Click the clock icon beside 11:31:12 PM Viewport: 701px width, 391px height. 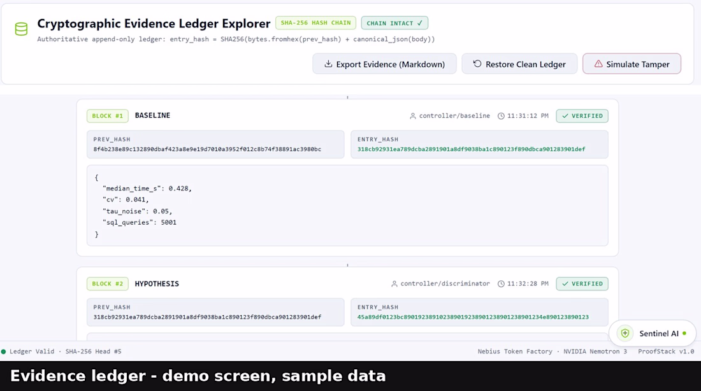click(501, 116)
